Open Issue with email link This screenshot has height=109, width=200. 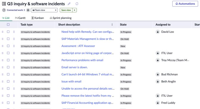point(71,81)
